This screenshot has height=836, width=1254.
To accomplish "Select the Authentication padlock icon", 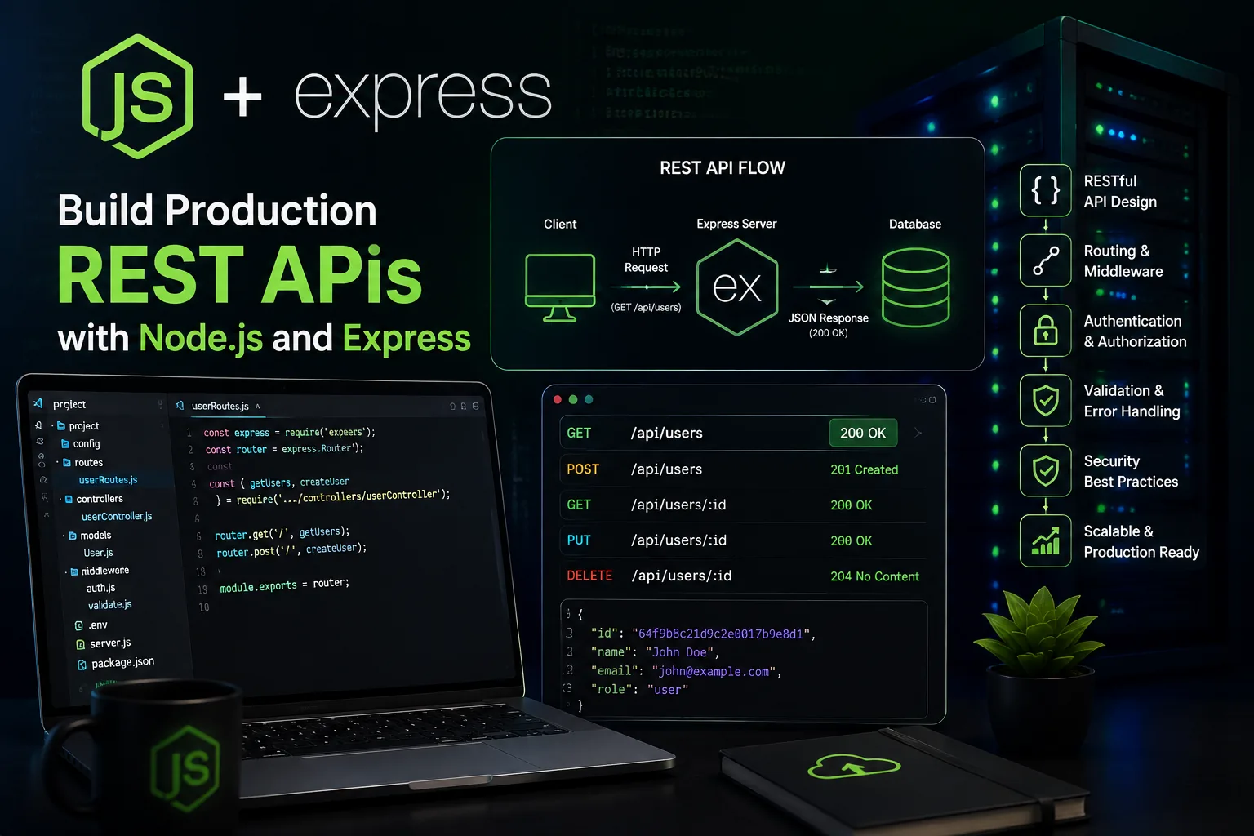I will tap(1046, 331).
